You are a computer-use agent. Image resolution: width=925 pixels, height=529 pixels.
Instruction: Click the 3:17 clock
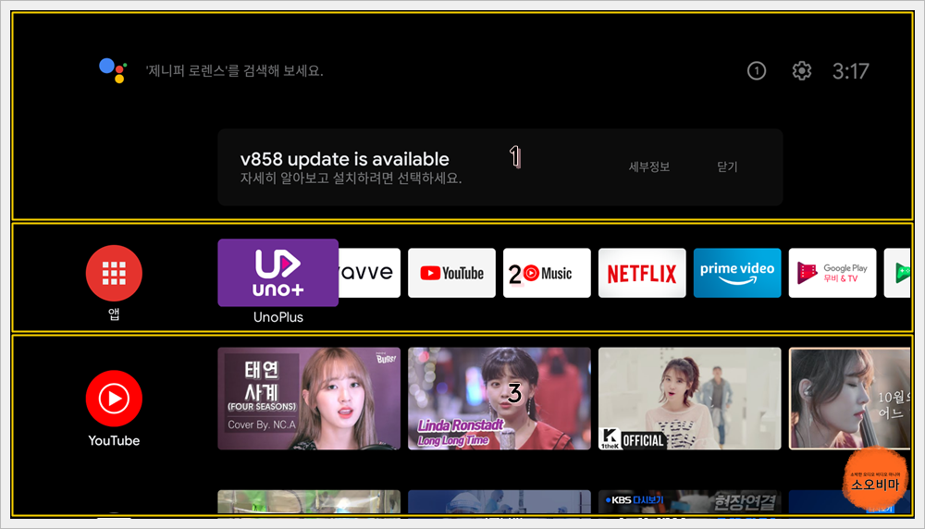850,71
